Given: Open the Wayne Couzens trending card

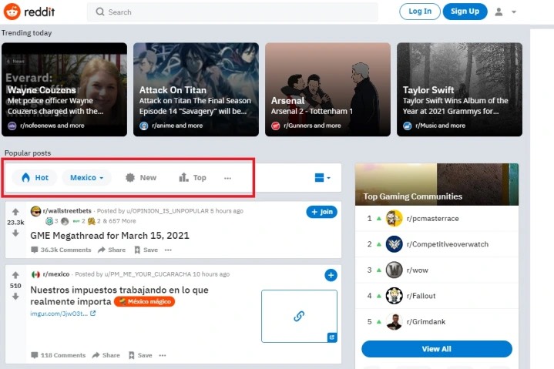Looking at the screenshot, I should tap(64, 89).
